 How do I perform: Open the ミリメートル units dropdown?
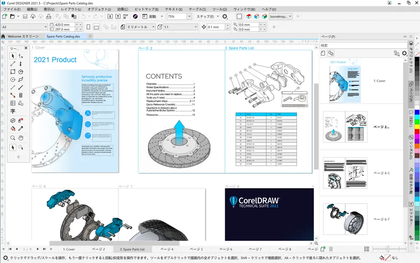coord(153,27)
